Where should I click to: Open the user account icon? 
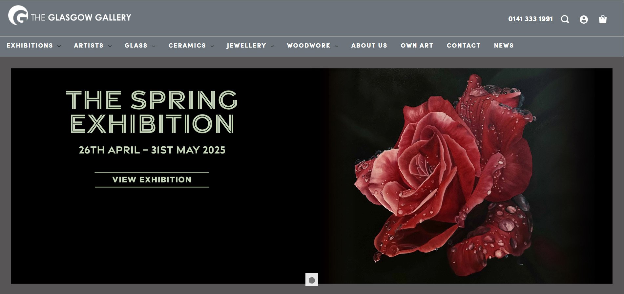click(x=584, y=19)
